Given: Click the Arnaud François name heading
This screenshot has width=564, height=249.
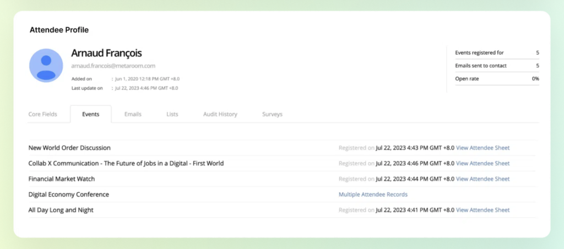Looking at the screenshot, I should 106,53.
